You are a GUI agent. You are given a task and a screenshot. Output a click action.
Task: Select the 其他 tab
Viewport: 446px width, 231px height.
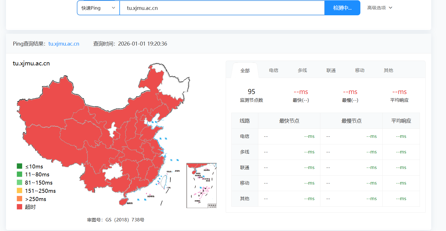tap(388, 70)
